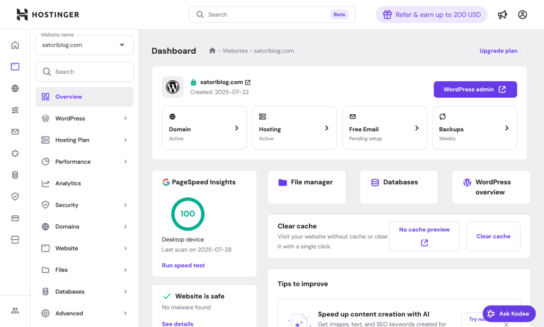The width and height of the screenshot is (544, 327).
Task: Open the announcements megaphone icon in the top bar
Action: pos(502,14)
